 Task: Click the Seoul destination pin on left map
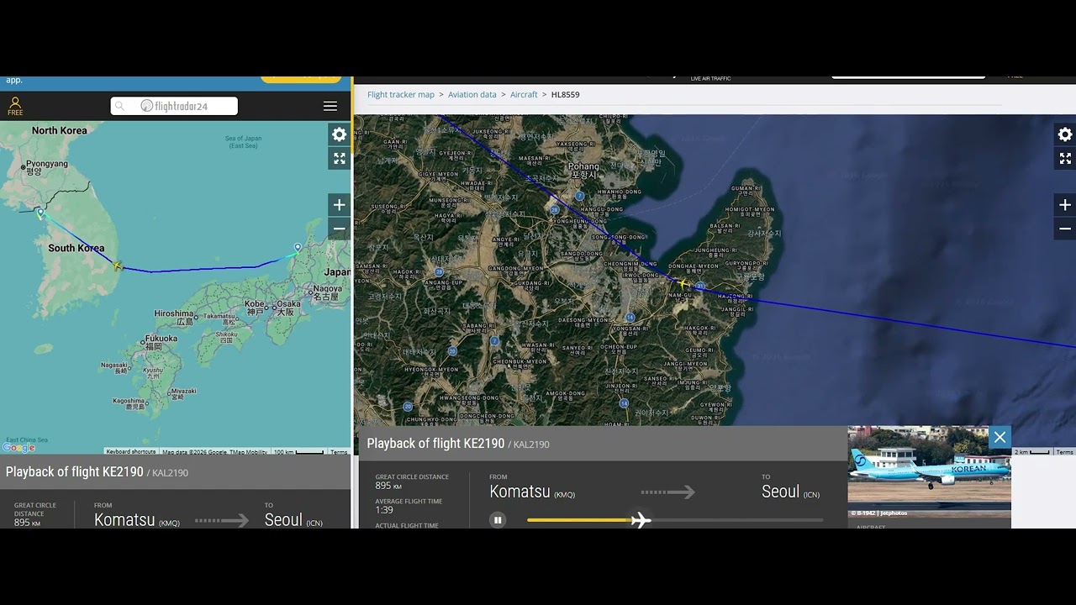coord(40,213)
